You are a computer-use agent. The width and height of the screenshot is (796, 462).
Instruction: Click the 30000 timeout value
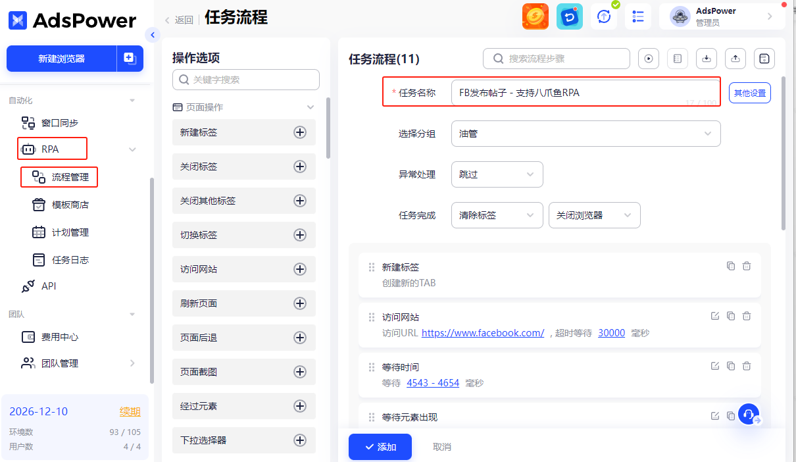pyautogui.click(x=612, y=333)
